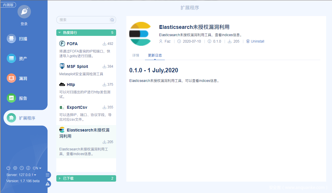Select the Http extension title

71,85
